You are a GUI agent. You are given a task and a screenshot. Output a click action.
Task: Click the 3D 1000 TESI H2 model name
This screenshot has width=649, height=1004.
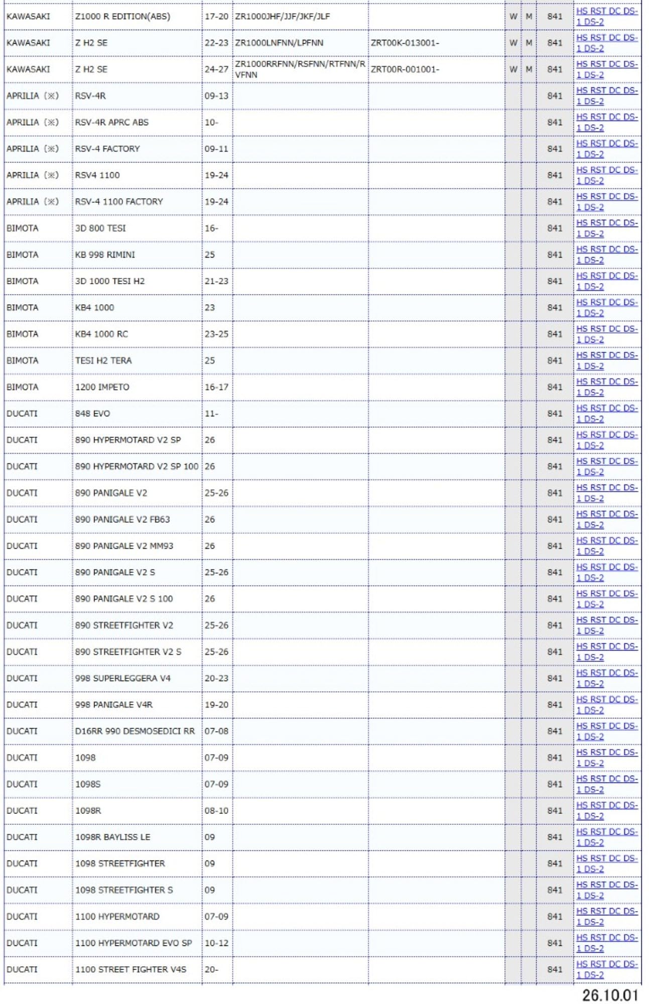(x=110, y=281)
